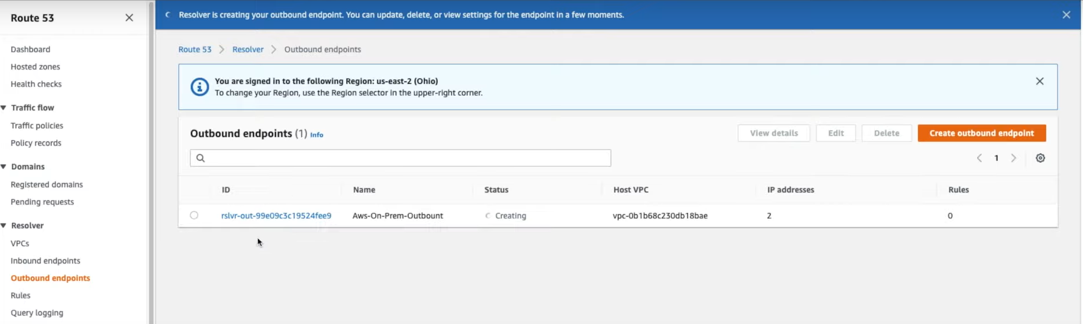The height and width of the screenshot is (324, 1083).
Task: Open the Info link beside Outbound endpoints
Action: point(316,135)
